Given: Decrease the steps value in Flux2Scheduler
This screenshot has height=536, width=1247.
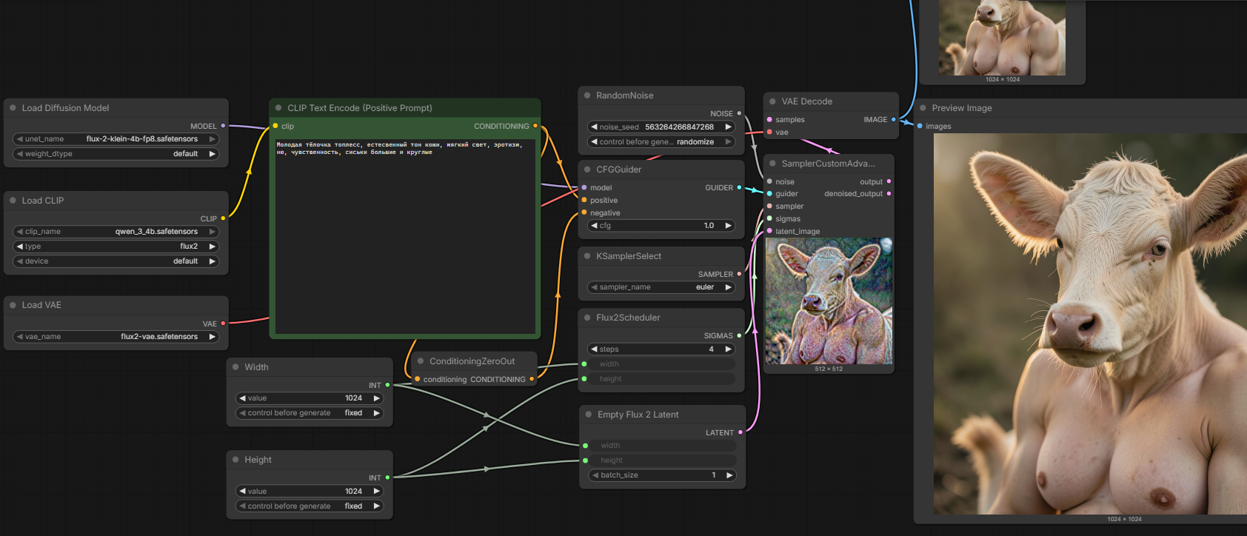Looking at the screenshot, I should [x=594, y=349].
